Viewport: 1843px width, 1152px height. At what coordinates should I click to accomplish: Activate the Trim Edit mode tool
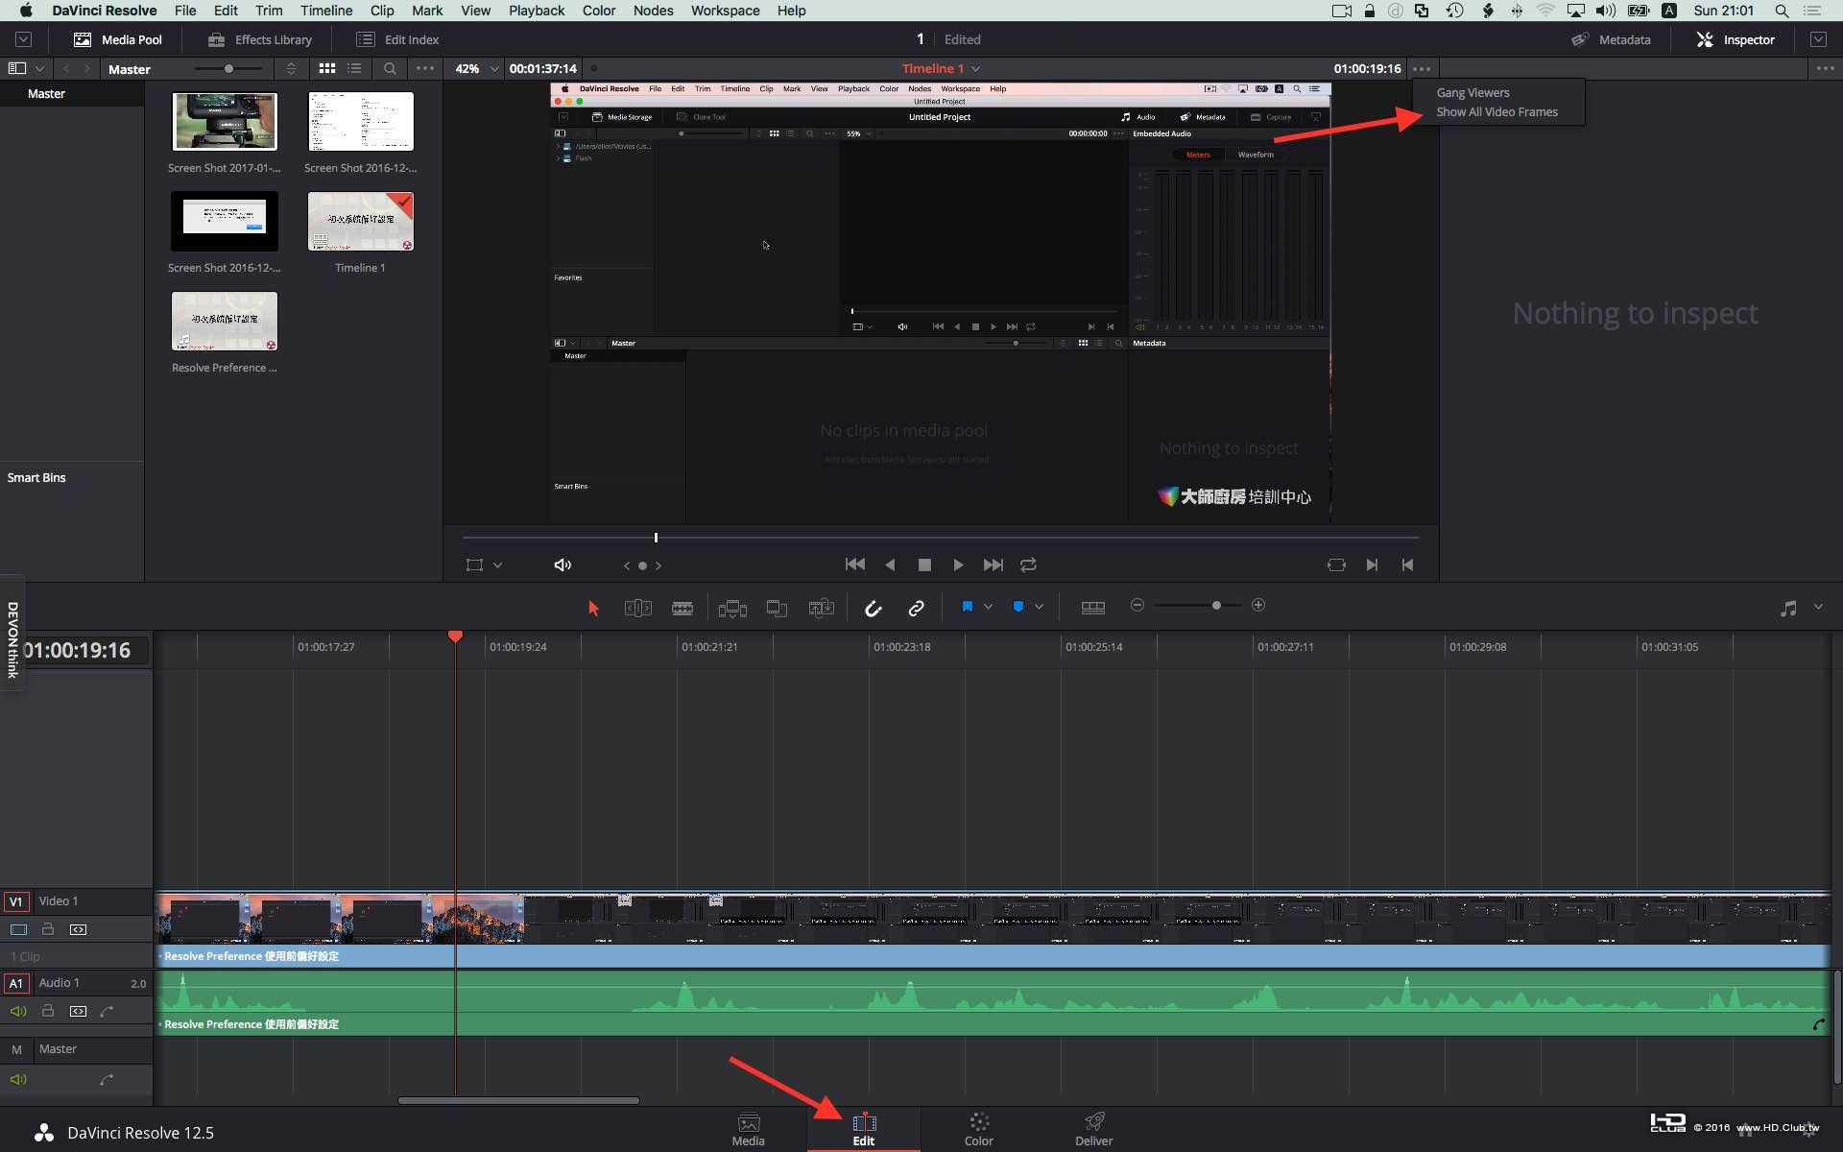[x=638, y=608]
